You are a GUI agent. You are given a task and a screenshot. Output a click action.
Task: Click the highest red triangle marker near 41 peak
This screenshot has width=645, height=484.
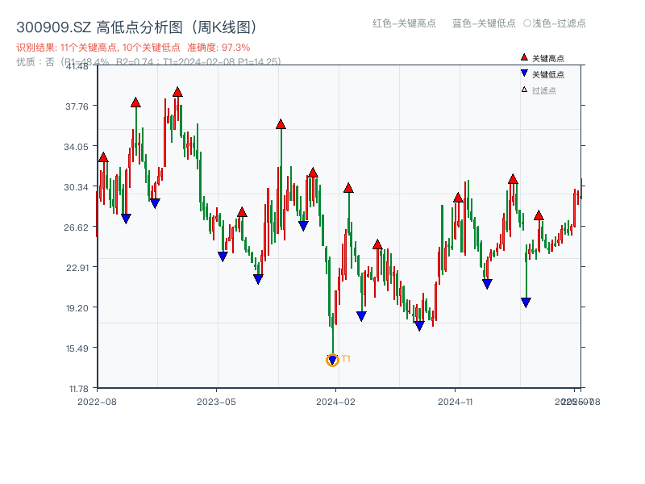pyautogui.click(x=178, y=93)
